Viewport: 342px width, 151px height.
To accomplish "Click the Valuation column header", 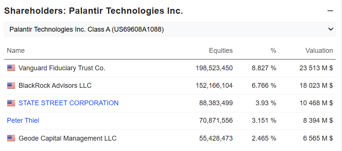I will pos(319,51).
